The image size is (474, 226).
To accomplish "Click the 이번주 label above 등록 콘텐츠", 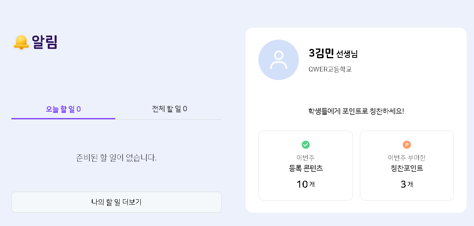I will [305, 158].
